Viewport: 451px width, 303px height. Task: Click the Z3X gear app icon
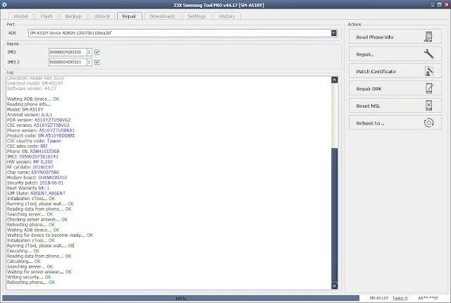point(4,5)
